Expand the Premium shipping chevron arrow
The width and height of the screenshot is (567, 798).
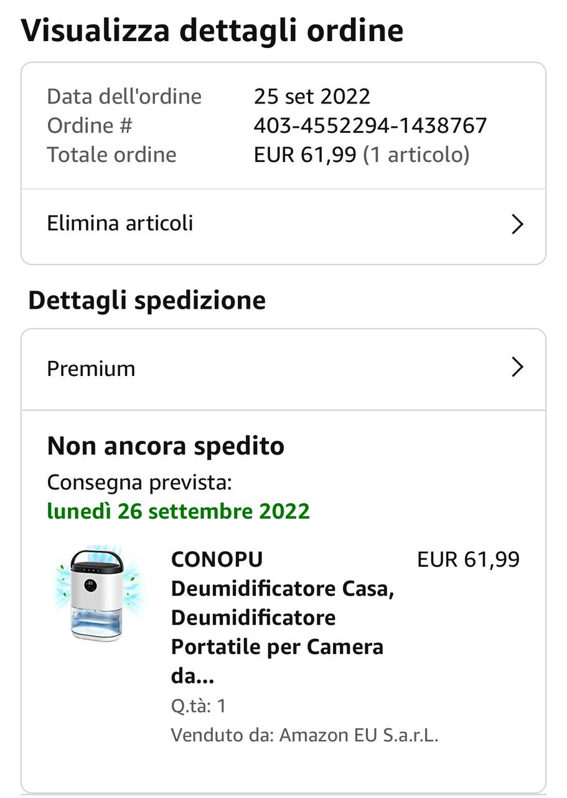coord(517,368)
